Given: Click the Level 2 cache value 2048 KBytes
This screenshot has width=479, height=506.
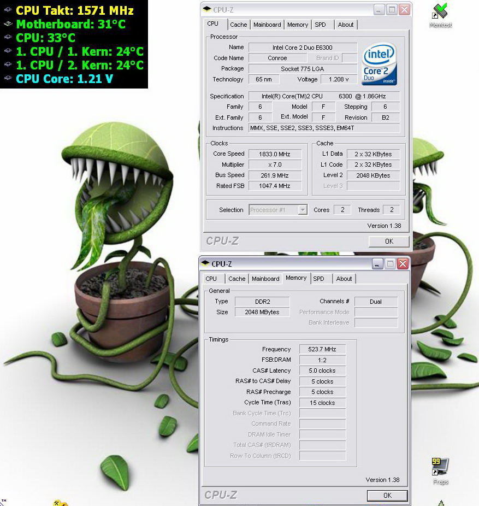Looking at the screenshot, I should tap(373, 175).
